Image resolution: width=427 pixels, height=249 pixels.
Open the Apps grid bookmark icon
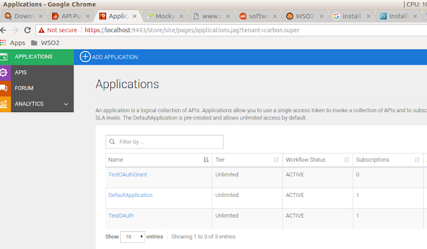(x=3, y=43)
